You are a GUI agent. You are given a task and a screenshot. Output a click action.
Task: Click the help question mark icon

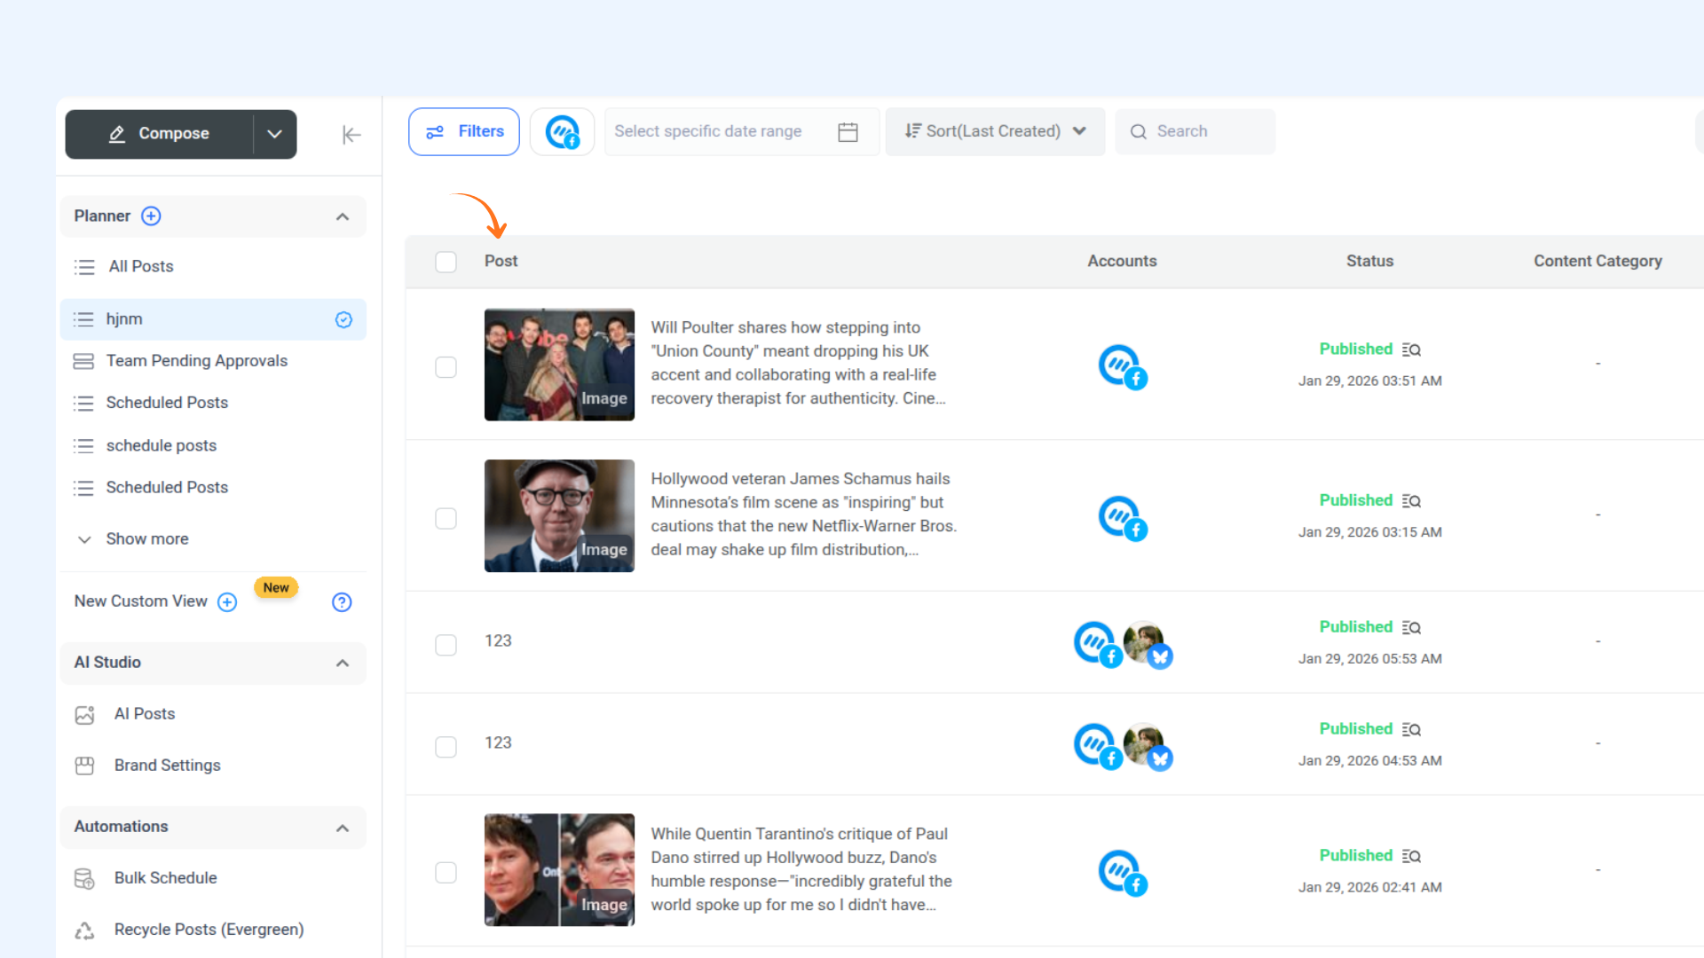[x=342, y=602]
